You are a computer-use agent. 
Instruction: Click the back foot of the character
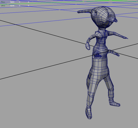[x=115, y=104]
